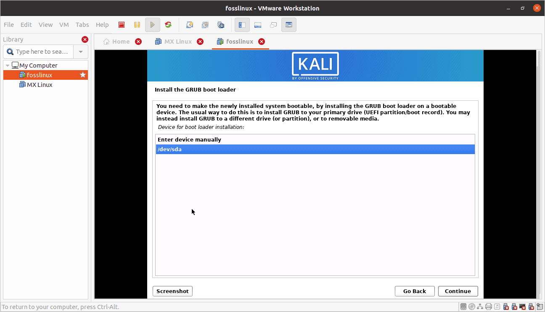Click the hard disk status bar icon

[463, 307]
